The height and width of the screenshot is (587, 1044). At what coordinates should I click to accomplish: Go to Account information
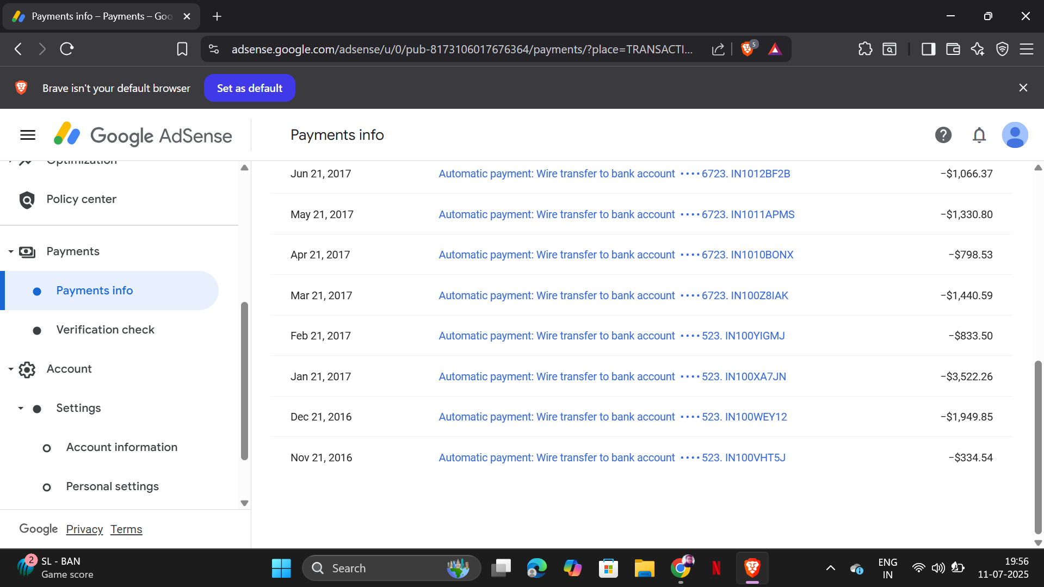tap(121, 447)
